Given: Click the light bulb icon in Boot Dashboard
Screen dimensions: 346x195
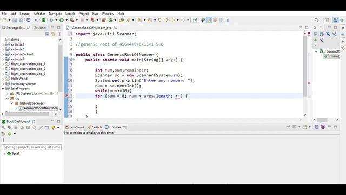Looking at the screenshot, I should click(53, 128).
